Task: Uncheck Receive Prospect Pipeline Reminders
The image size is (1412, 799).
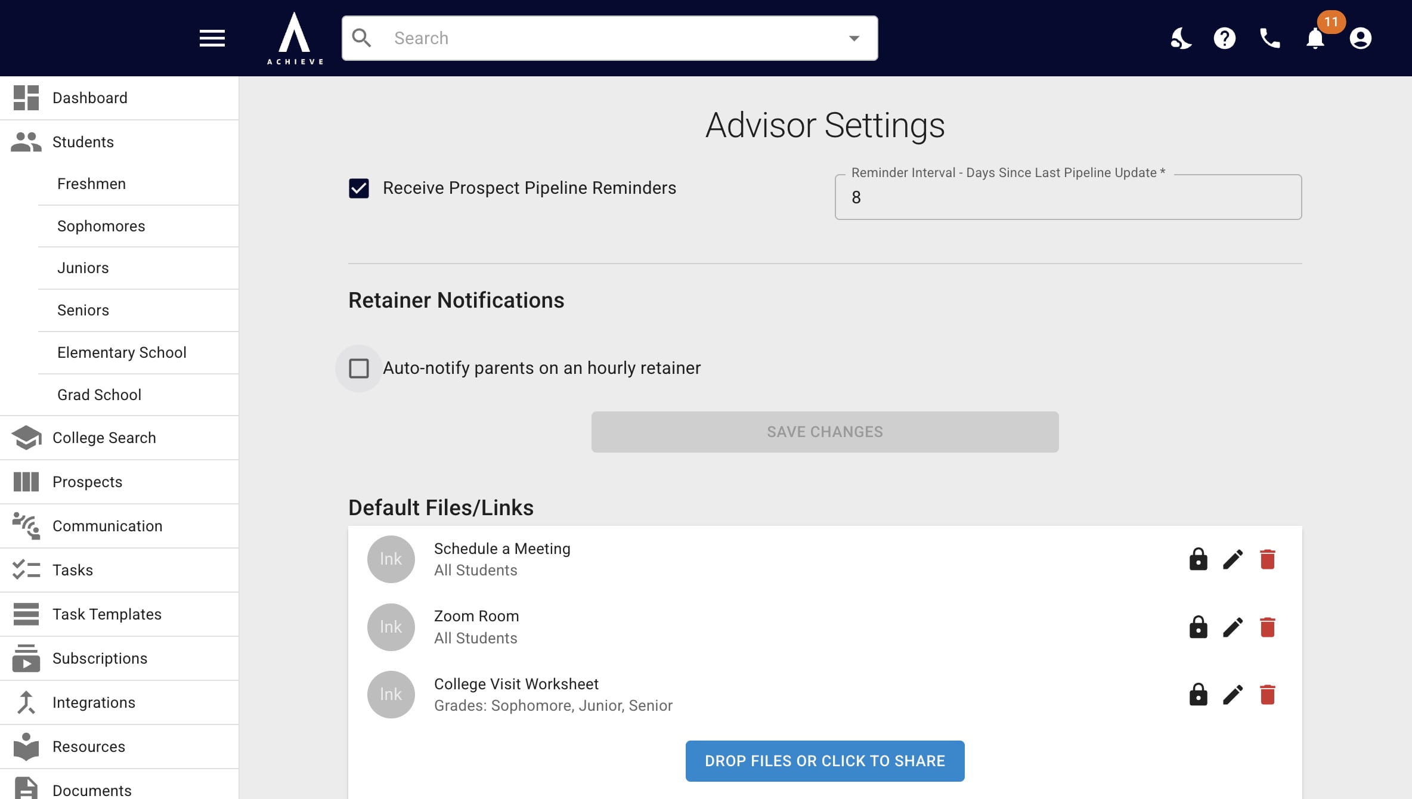Action: point(359,188)
